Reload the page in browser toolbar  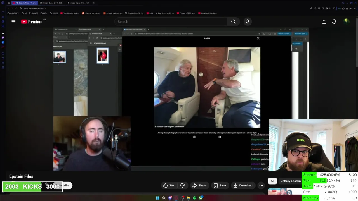16,8
